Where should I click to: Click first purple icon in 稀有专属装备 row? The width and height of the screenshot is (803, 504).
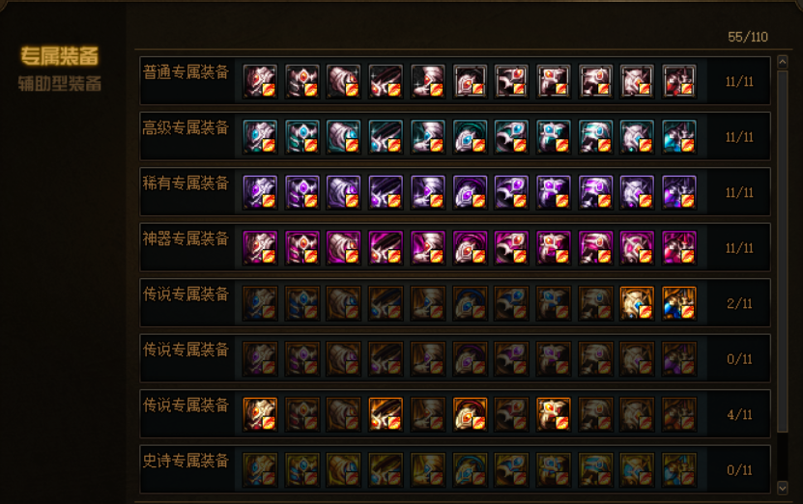(x=260, y=192)
